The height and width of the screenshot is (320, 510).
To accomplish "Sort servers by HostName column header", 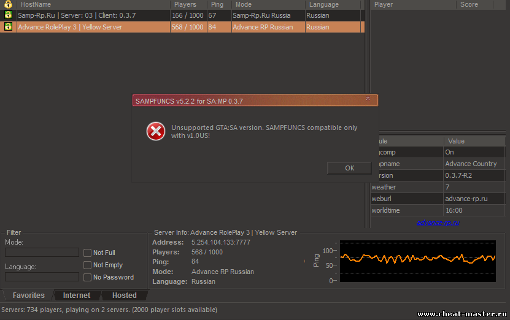I will (x=92, y=4).
